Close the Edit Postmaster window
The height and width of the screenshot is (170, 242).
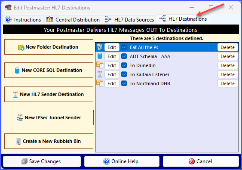point(231,7)
